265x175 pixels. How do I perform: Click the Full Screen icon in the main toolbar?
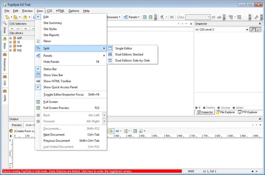(145, 17)
